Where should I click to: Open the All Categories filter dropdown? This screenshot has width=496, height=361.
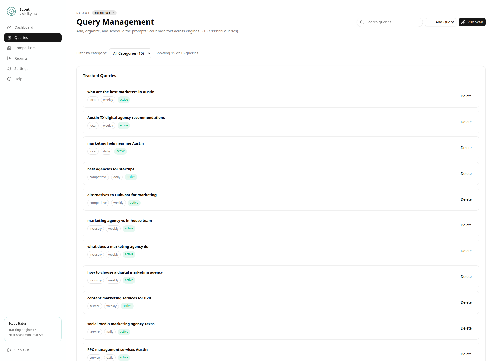(x=130, y=53)
